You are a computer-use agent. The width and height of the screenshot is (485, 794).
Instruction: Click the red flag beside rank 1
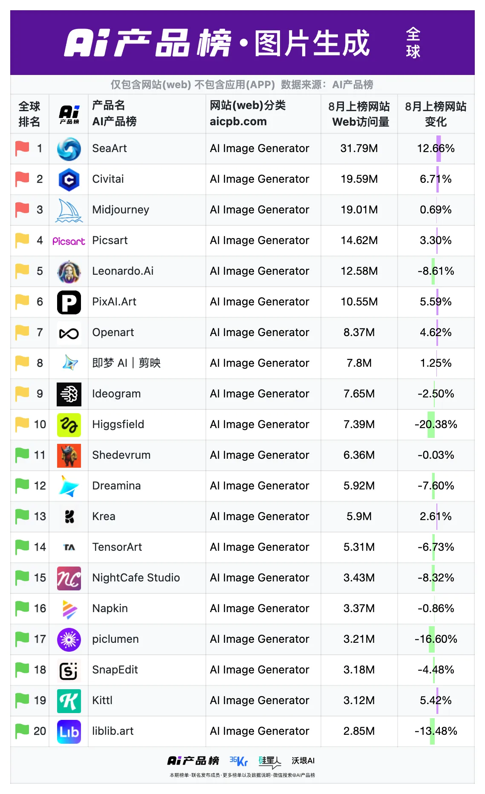22,148
